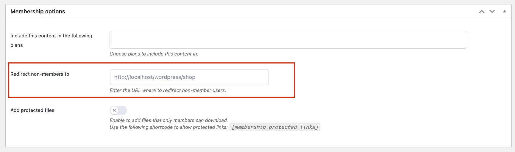The image size is (515, 152).
Task: Select the [membership_protected_links] shortcode
Action: click(x=275, y=127)
